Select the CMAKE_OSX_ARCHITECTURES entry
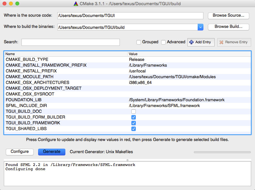 37,83
